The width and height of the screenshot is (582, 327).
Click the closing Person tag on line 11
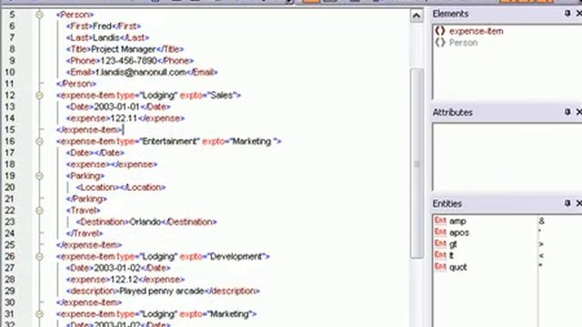[x=76, y=84]
